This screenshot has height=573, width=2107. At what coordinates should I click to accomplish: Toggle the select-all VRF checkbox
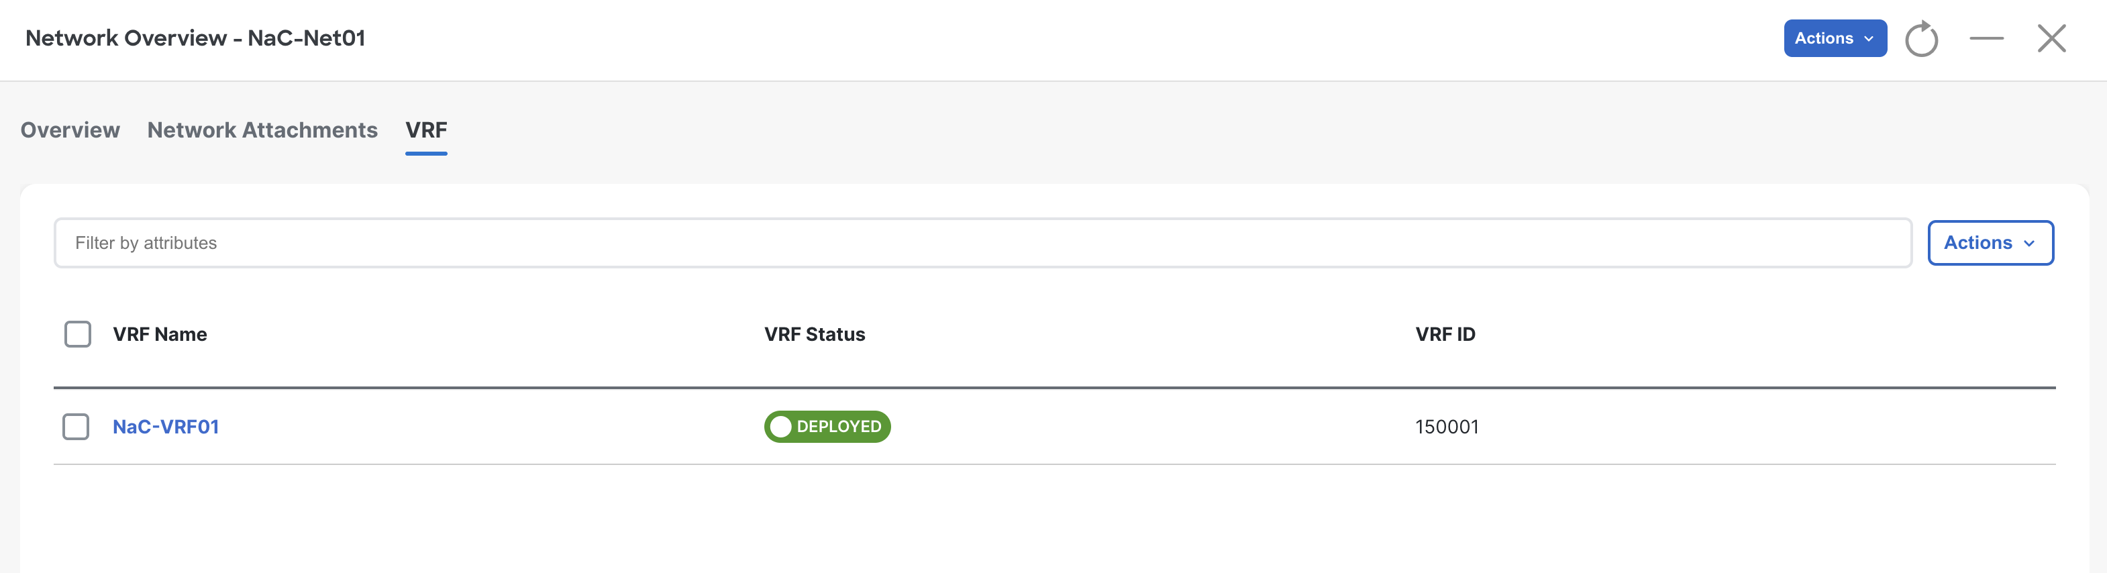click(78, 334)
